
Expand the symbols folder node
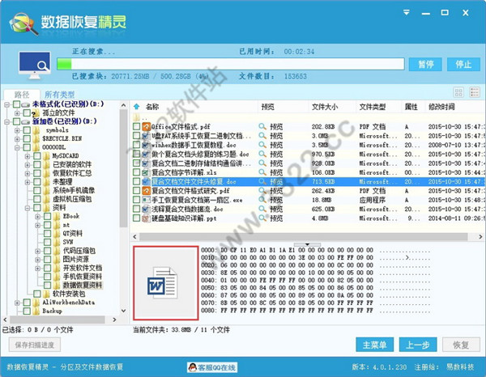17,130
